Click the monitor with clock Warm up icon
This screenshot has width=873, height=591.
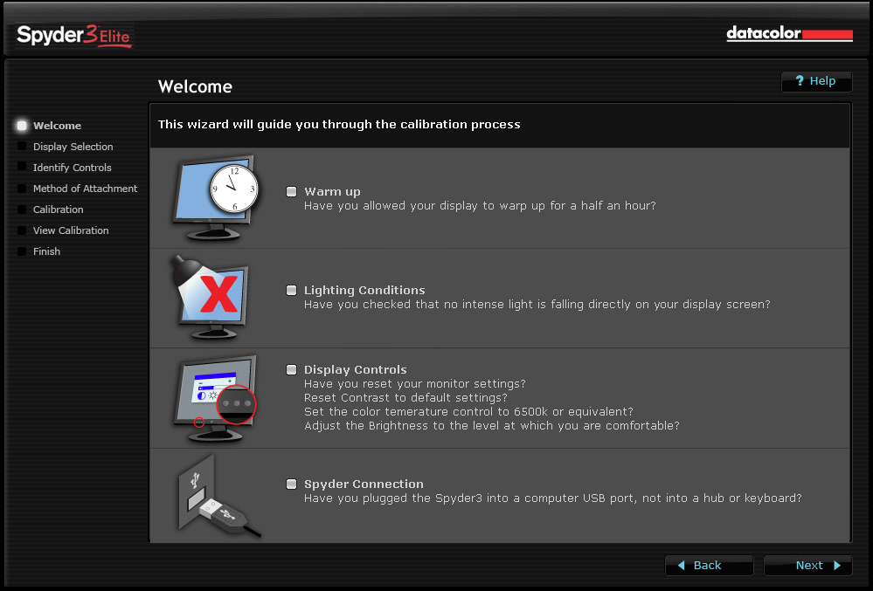(x=216, y=198)
